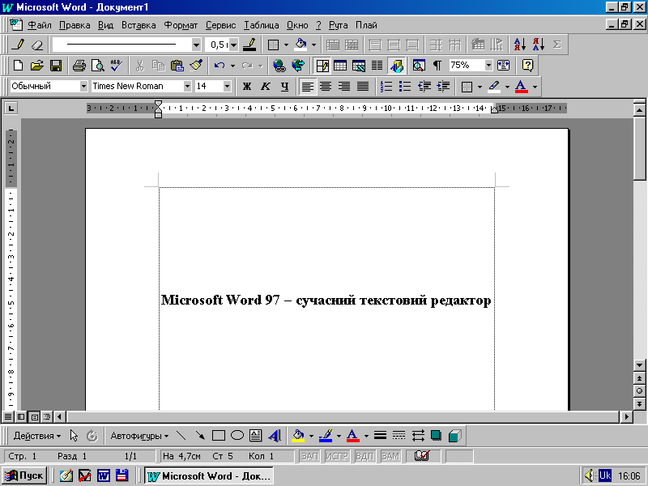Click the horizontal scrollbar right arrow
Image resolution: width=648 pixels, height=486 pixels.
pos(626,416)
